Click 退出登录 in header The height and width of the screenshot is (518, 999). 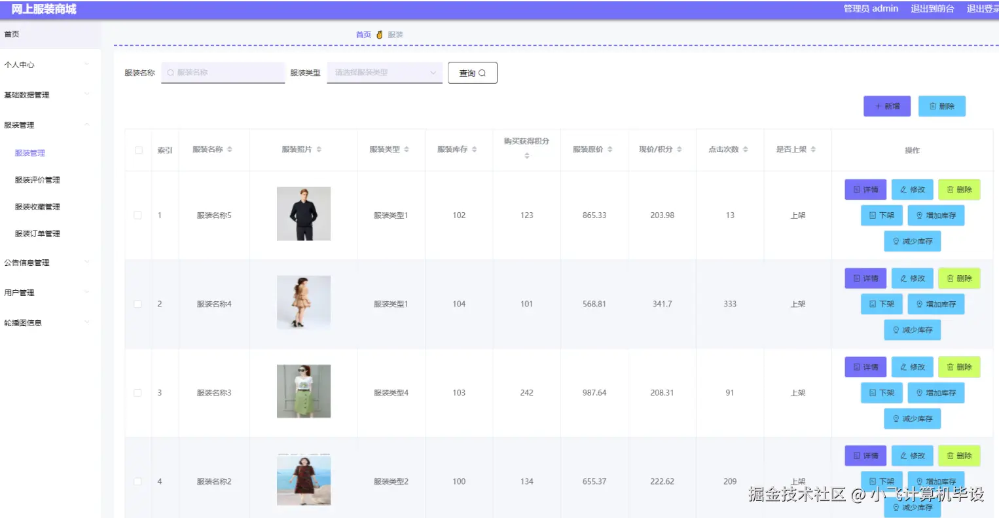coord(983,9)
